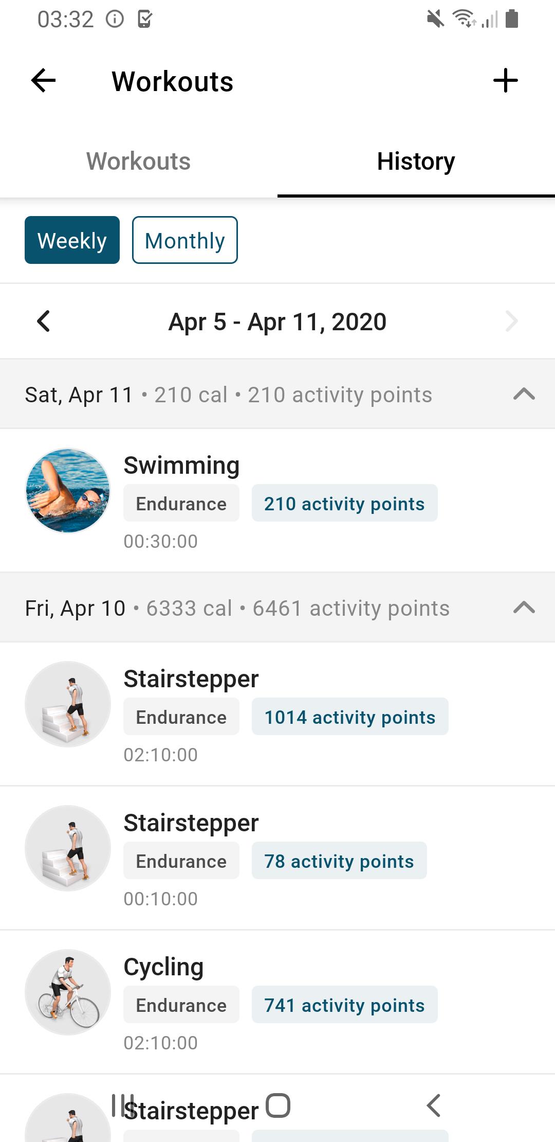Viewport: 555px width, 1142px height.
Task: Tap Android home navigation button
Action: [x=278, y=1105]
